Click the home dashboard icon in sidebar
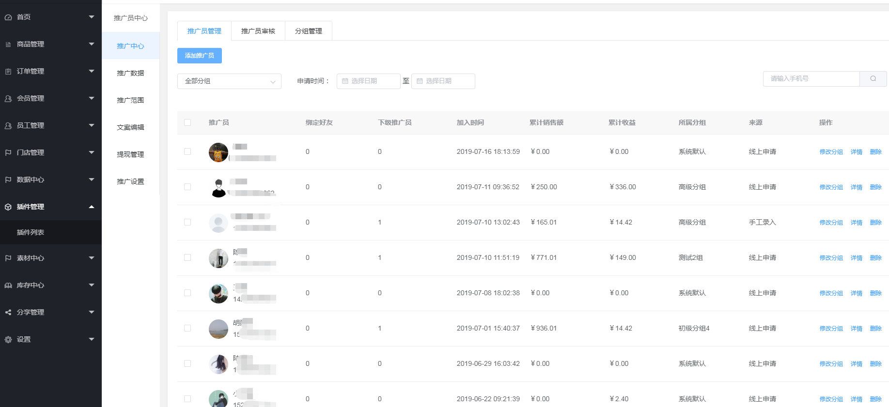Viewport: 889px width, 407px height. point(8,17)
